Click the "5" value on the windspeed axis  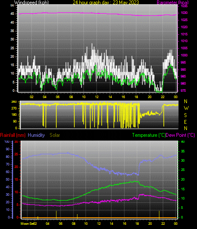coord(13,82)
